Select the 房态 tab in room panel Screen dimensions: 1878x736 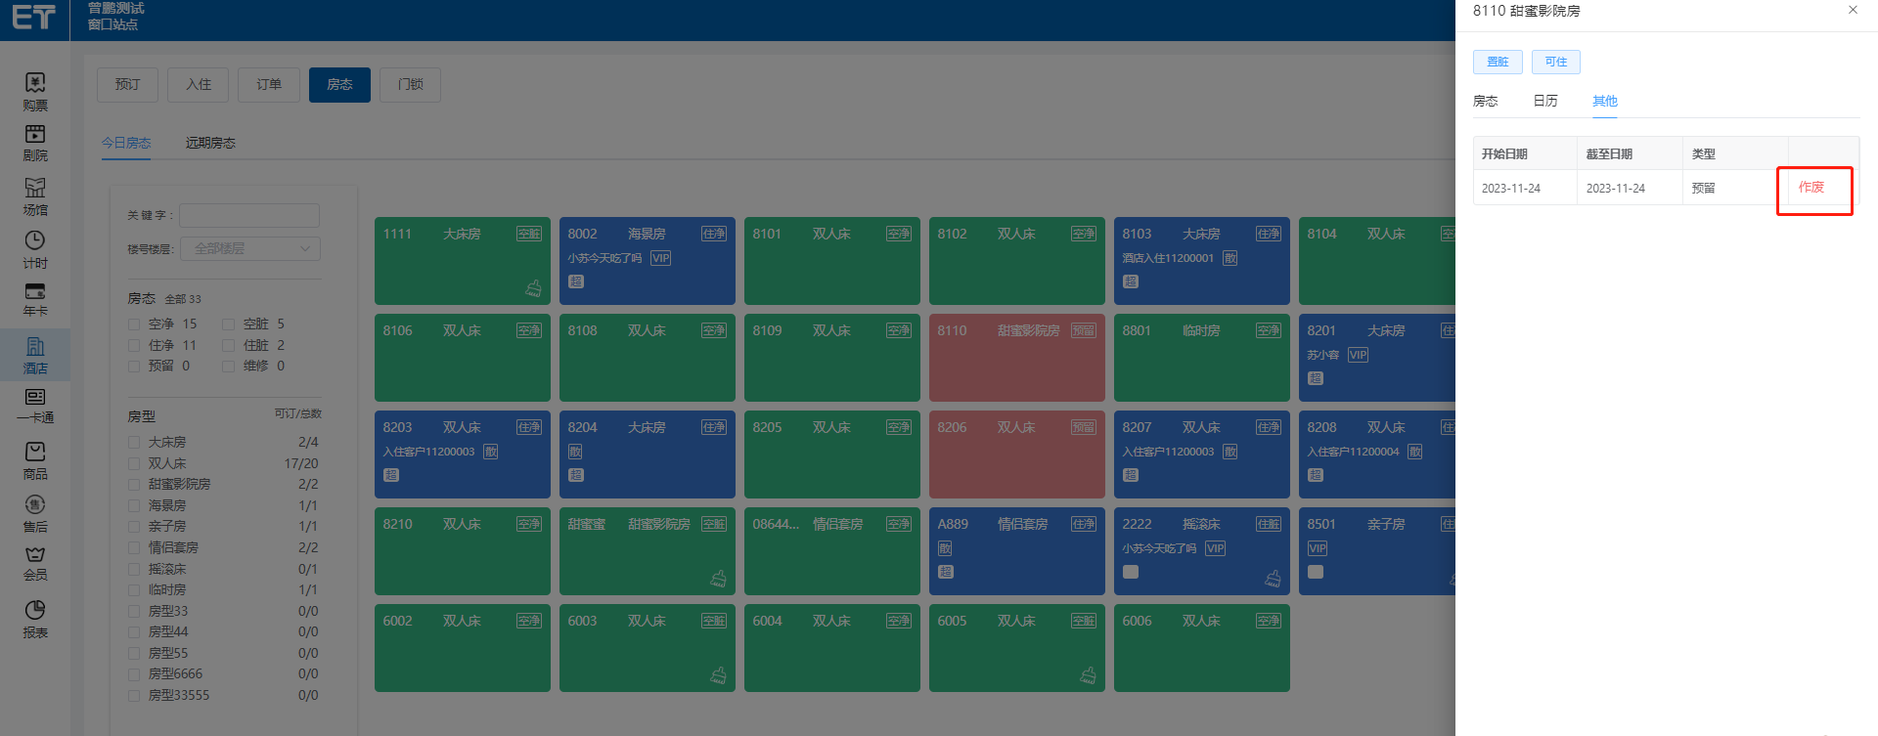click(x=1485, y=101)
